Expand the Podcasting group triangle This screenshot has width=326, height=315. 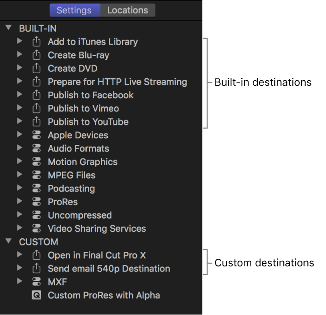pyautogui.click(x=20, y=188)
